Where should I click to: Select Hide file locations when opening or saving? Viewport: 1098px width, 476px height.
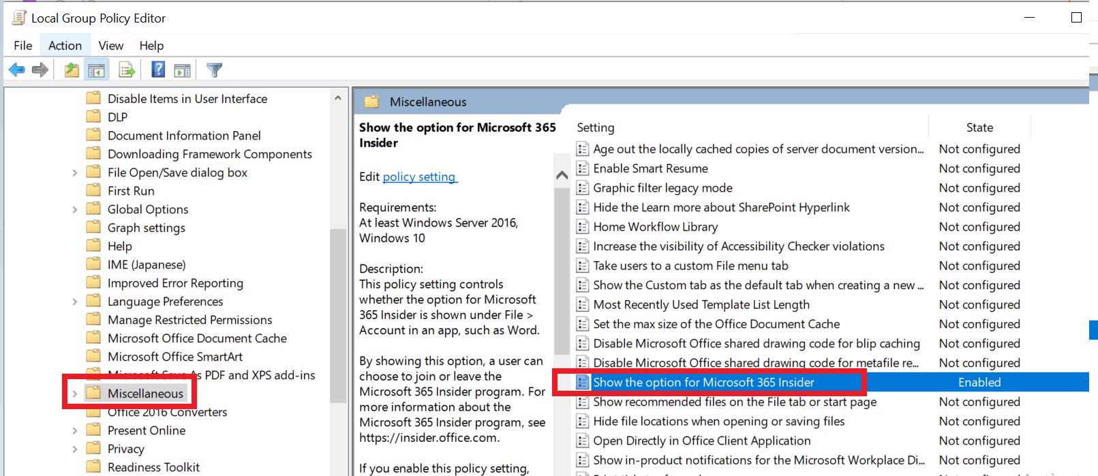(719, 421)
